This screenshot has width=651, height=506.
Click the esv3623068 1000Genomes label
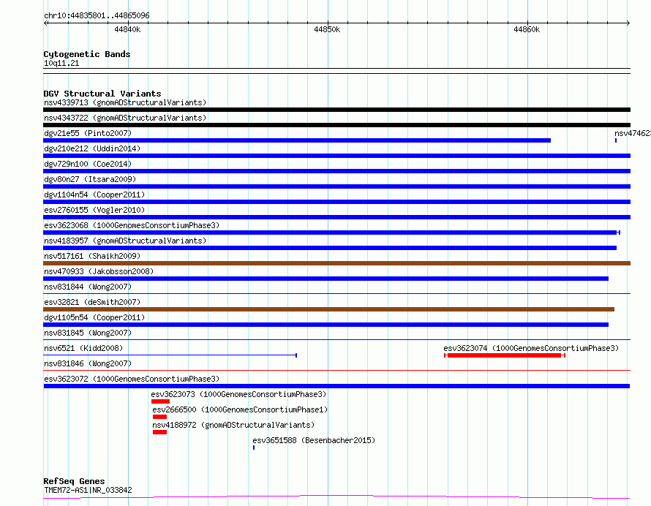click(x=132, y=225)
